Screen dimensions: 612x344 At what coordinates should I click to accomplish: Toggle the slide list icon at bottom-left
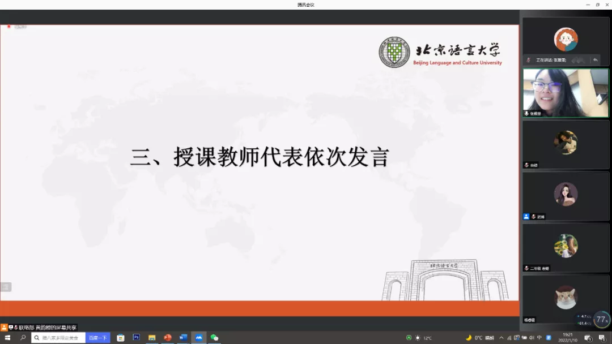pos(6,287)
